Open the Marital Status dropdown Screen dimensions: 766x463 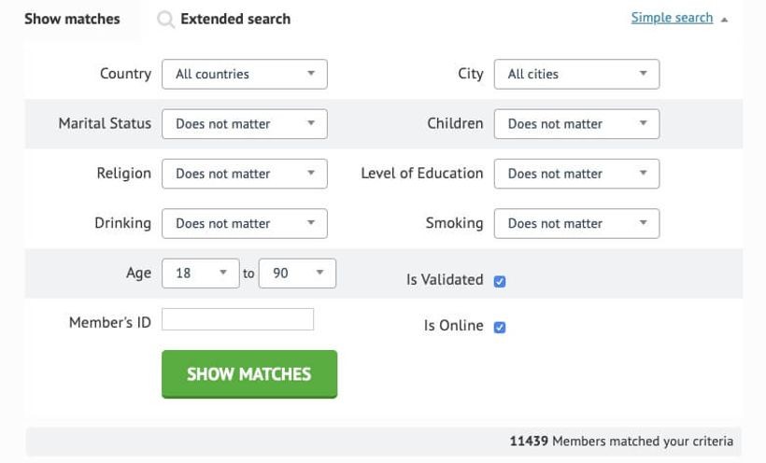pyautogui.click(x=244, y=123)
